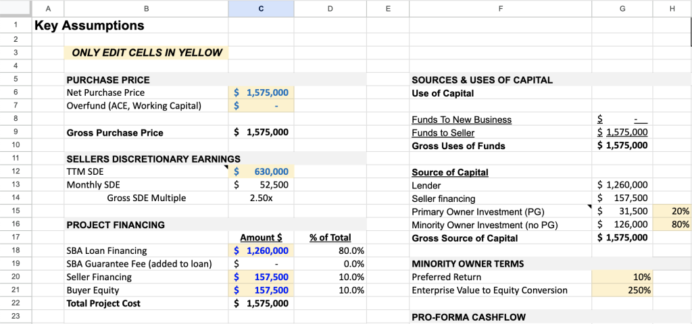Click MINORITY OWNER TERMS header
The width and height of the screenshot is (692, 324).
(468, 264)
